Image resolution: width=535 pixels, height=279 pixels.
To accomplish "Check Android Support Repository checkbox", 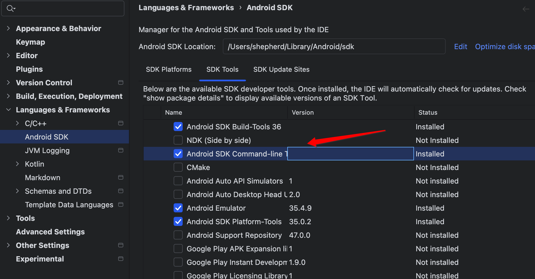I will 178,235.
